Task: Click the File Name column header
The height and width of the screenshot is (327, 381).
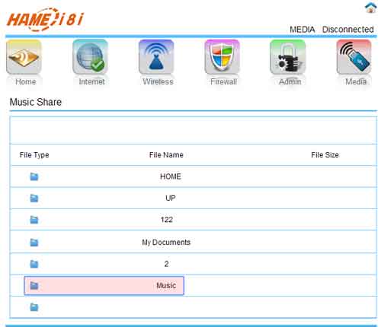Action: click(x=166, y=155)
